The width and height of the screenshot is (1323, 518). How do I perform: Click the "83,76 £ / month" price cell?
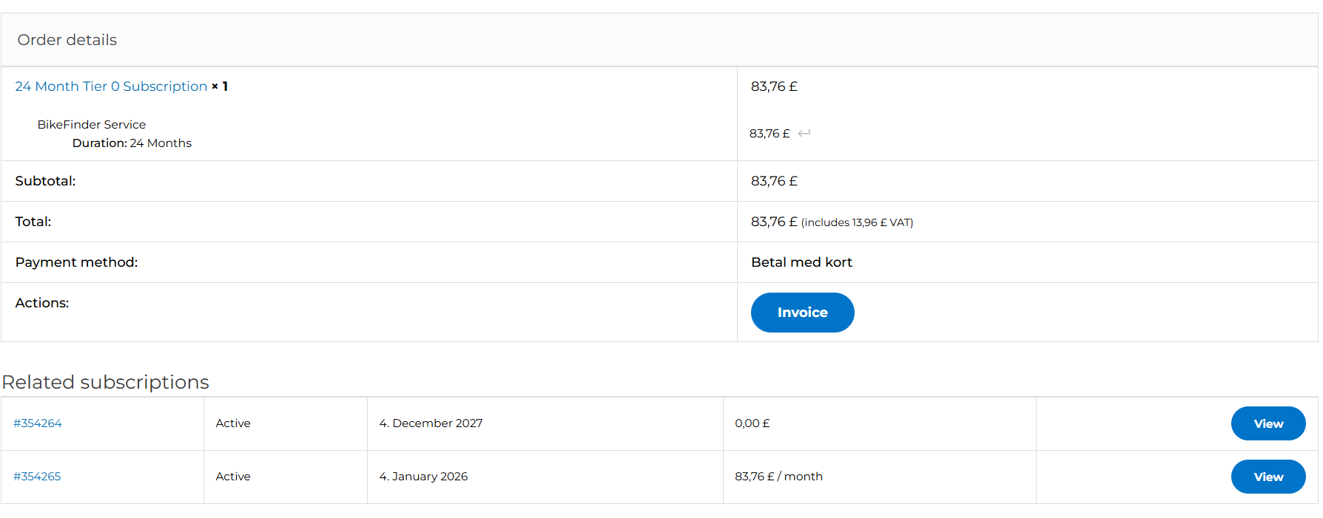click(778, 477)
